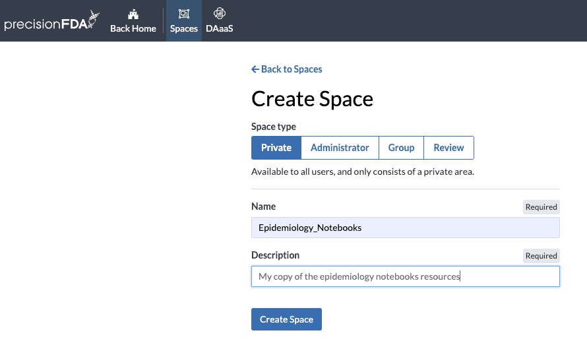Click the Create Space page heading
Viewport: 587px width, 345px height.
tap(312, 99)
